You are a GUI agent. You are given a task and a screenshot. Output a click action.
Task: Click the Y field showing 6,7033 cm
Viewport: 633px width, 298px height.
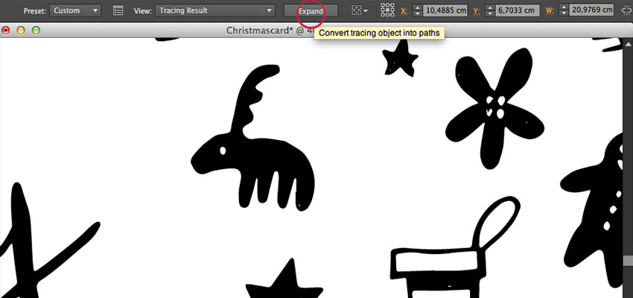pos(518,10)
